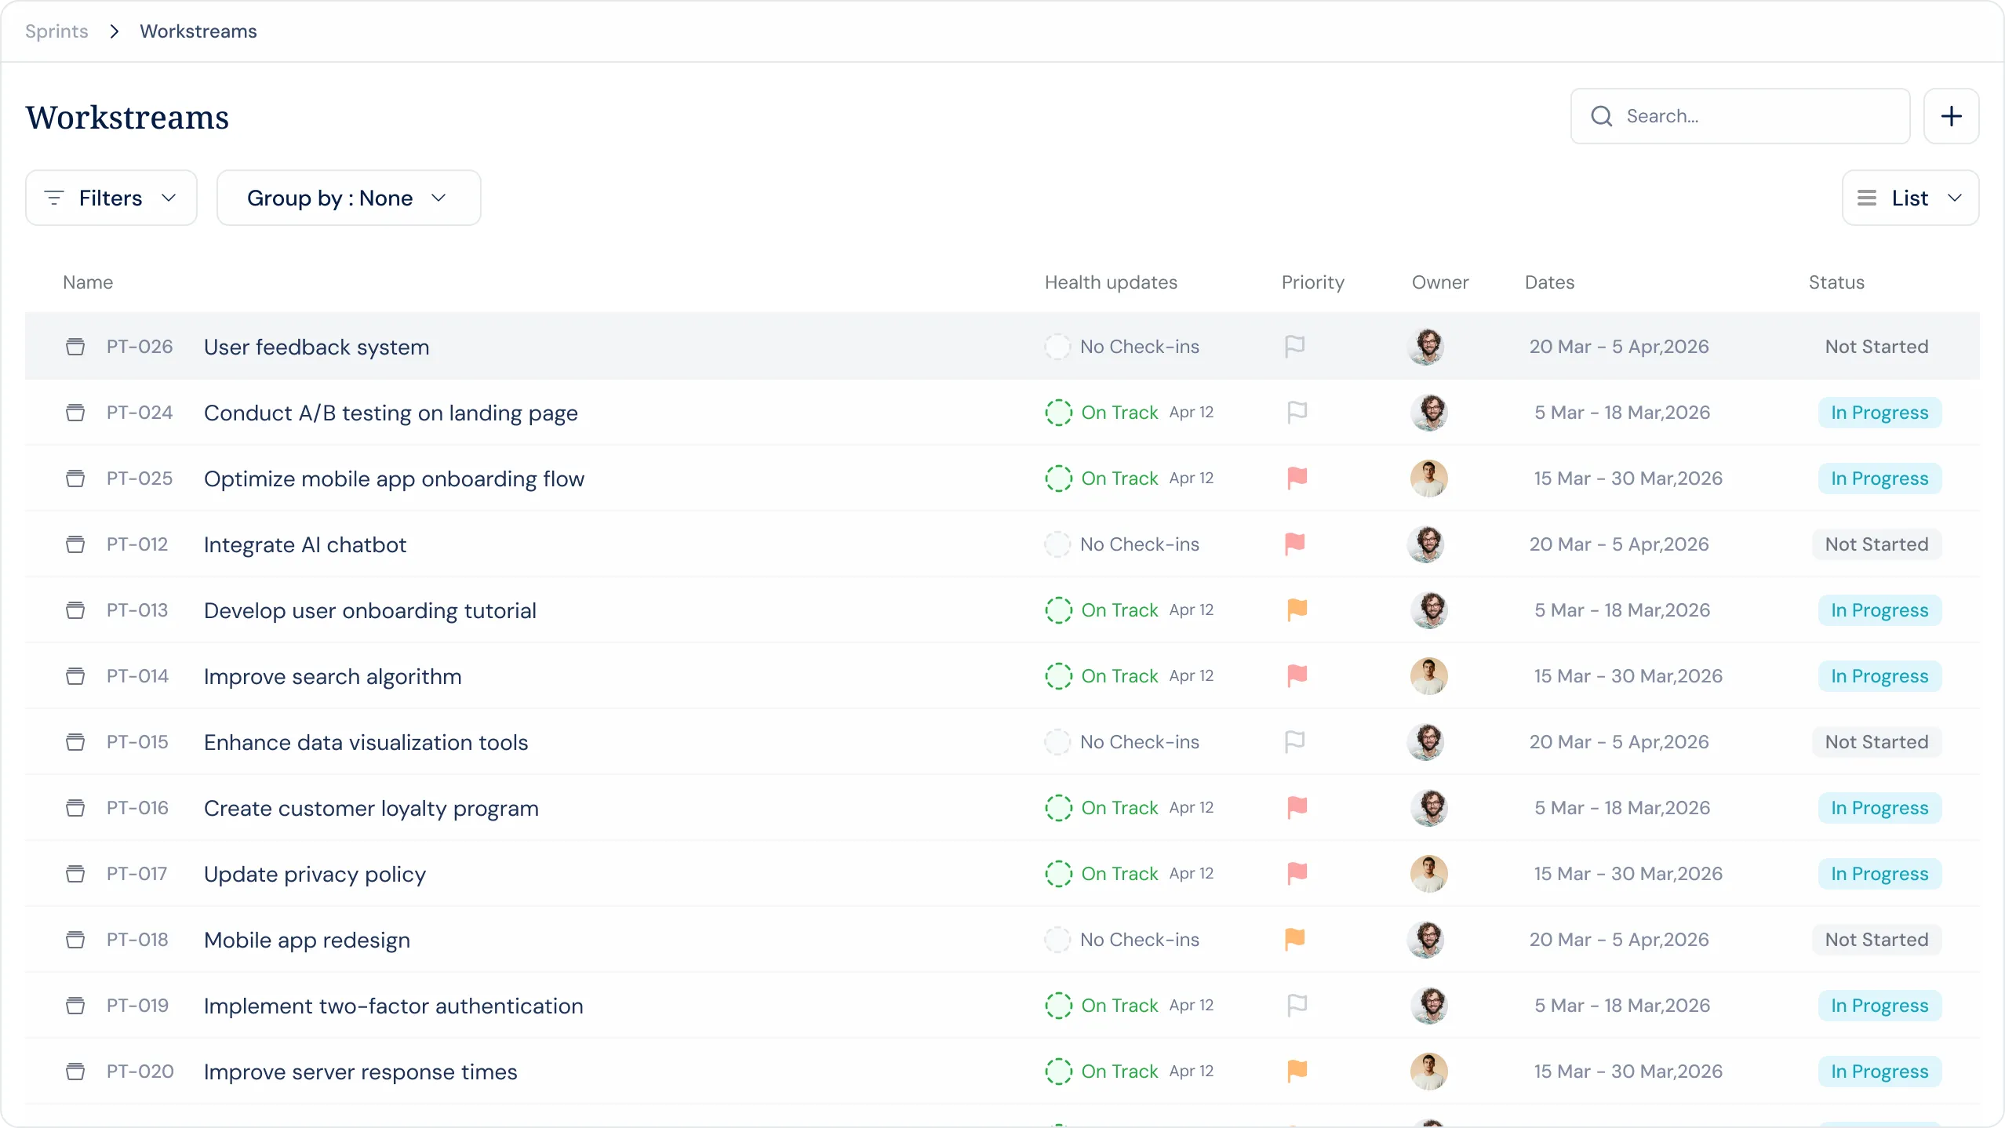The width and height of the screenshot is (2005, 1128).
Task: Click the Status column header
Action: click(x=1836, y=282)
